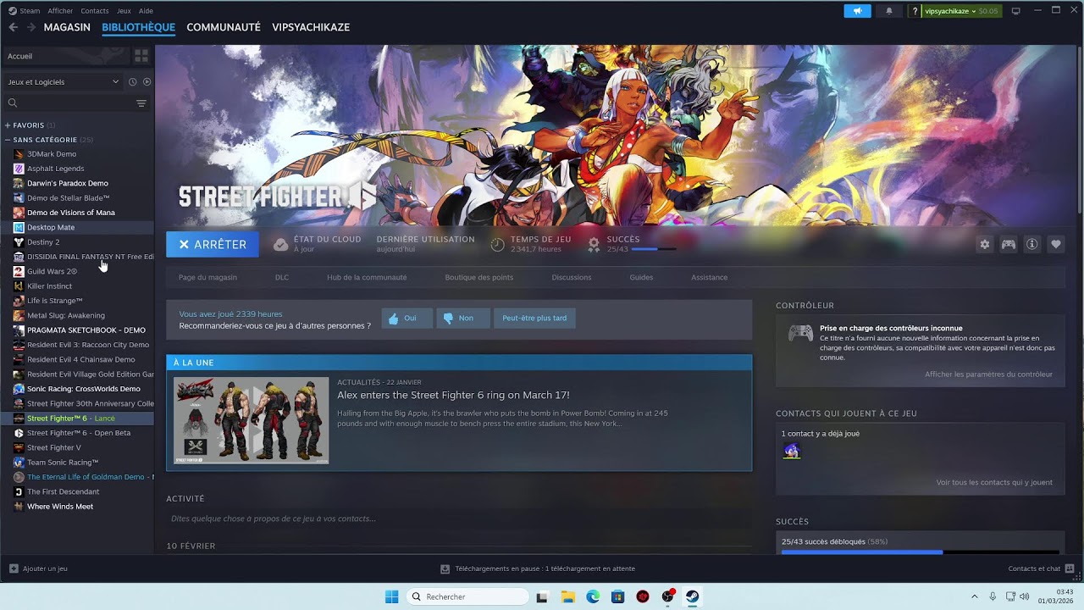The width and height of the screenshot is (1084, 610).
Task: Open the game information icon
Action: tap(1031, 244)
